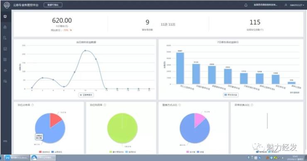Toggle green legend under utilization pie

coord(117,152)
